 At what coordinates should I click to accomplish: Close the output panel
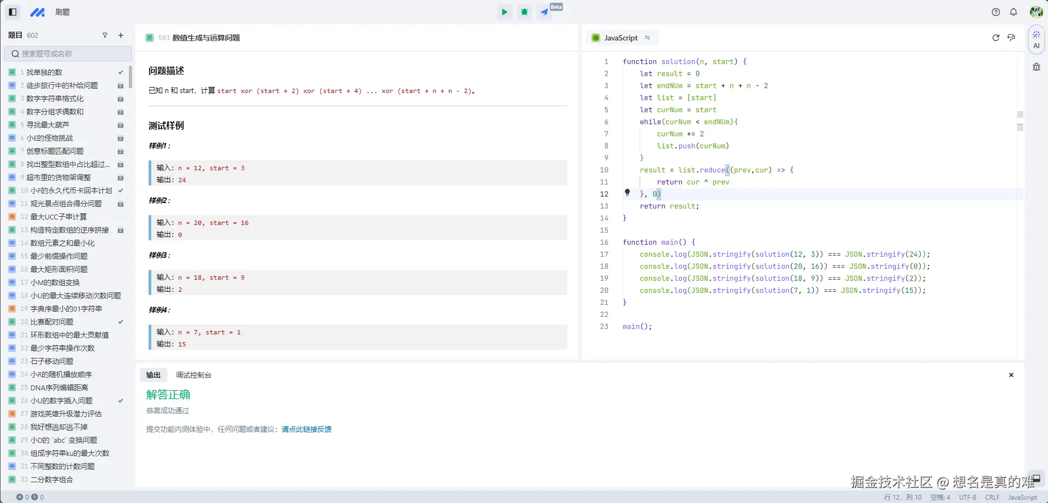click(x=1011, y=375)
